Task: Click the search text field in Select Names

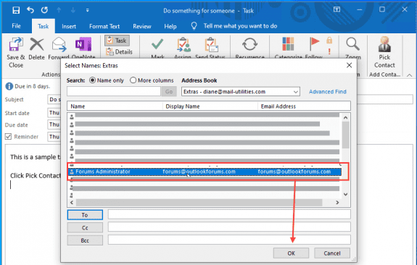Action: click(114, 91)
